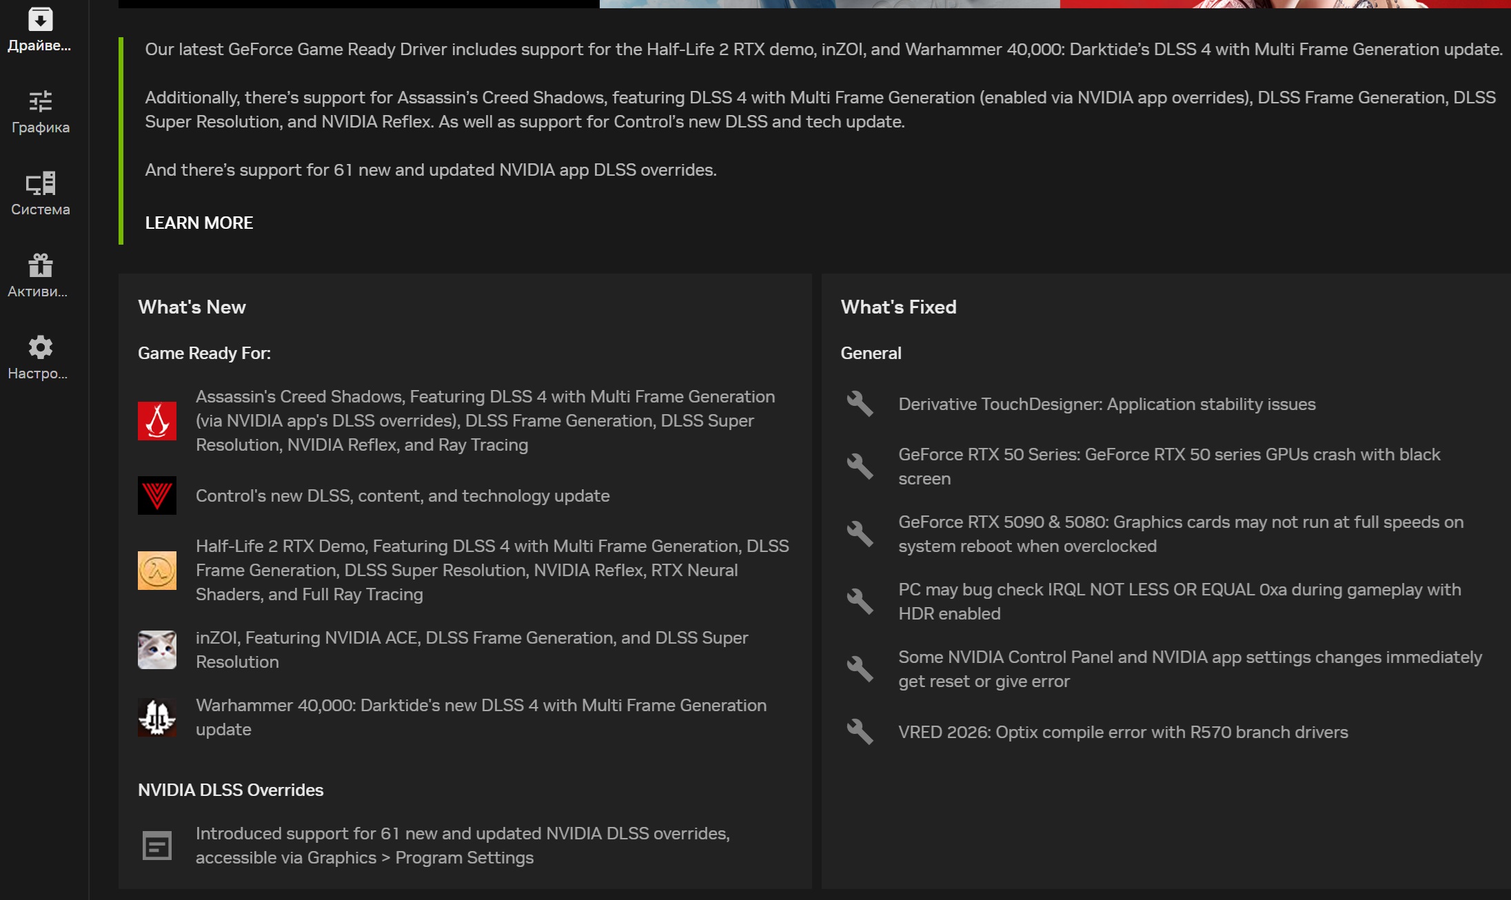Screen dimensions: 1511x900
Task: Switch to the Активи... sidebar tab
Action: (41, 276)
